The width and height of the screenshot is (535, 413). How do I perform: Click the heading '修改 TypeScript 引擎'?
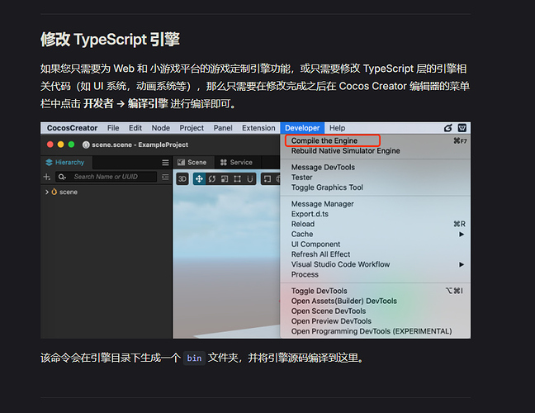tap(110, 40)
